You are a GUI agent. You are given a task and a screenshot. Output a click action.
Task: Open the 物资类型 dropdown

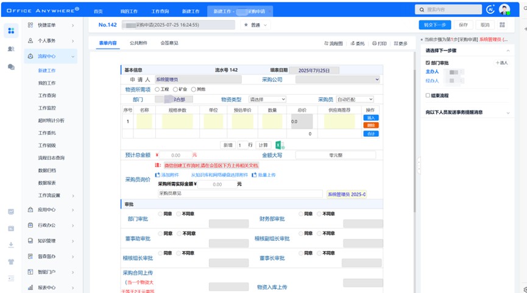tap(267, 99)
